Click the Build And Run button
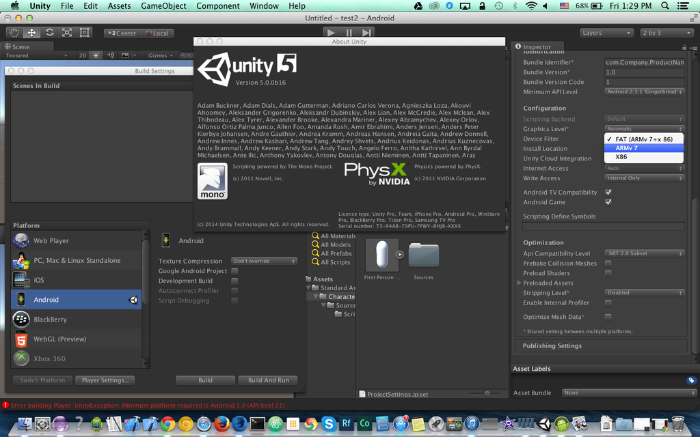 point(268,380)
